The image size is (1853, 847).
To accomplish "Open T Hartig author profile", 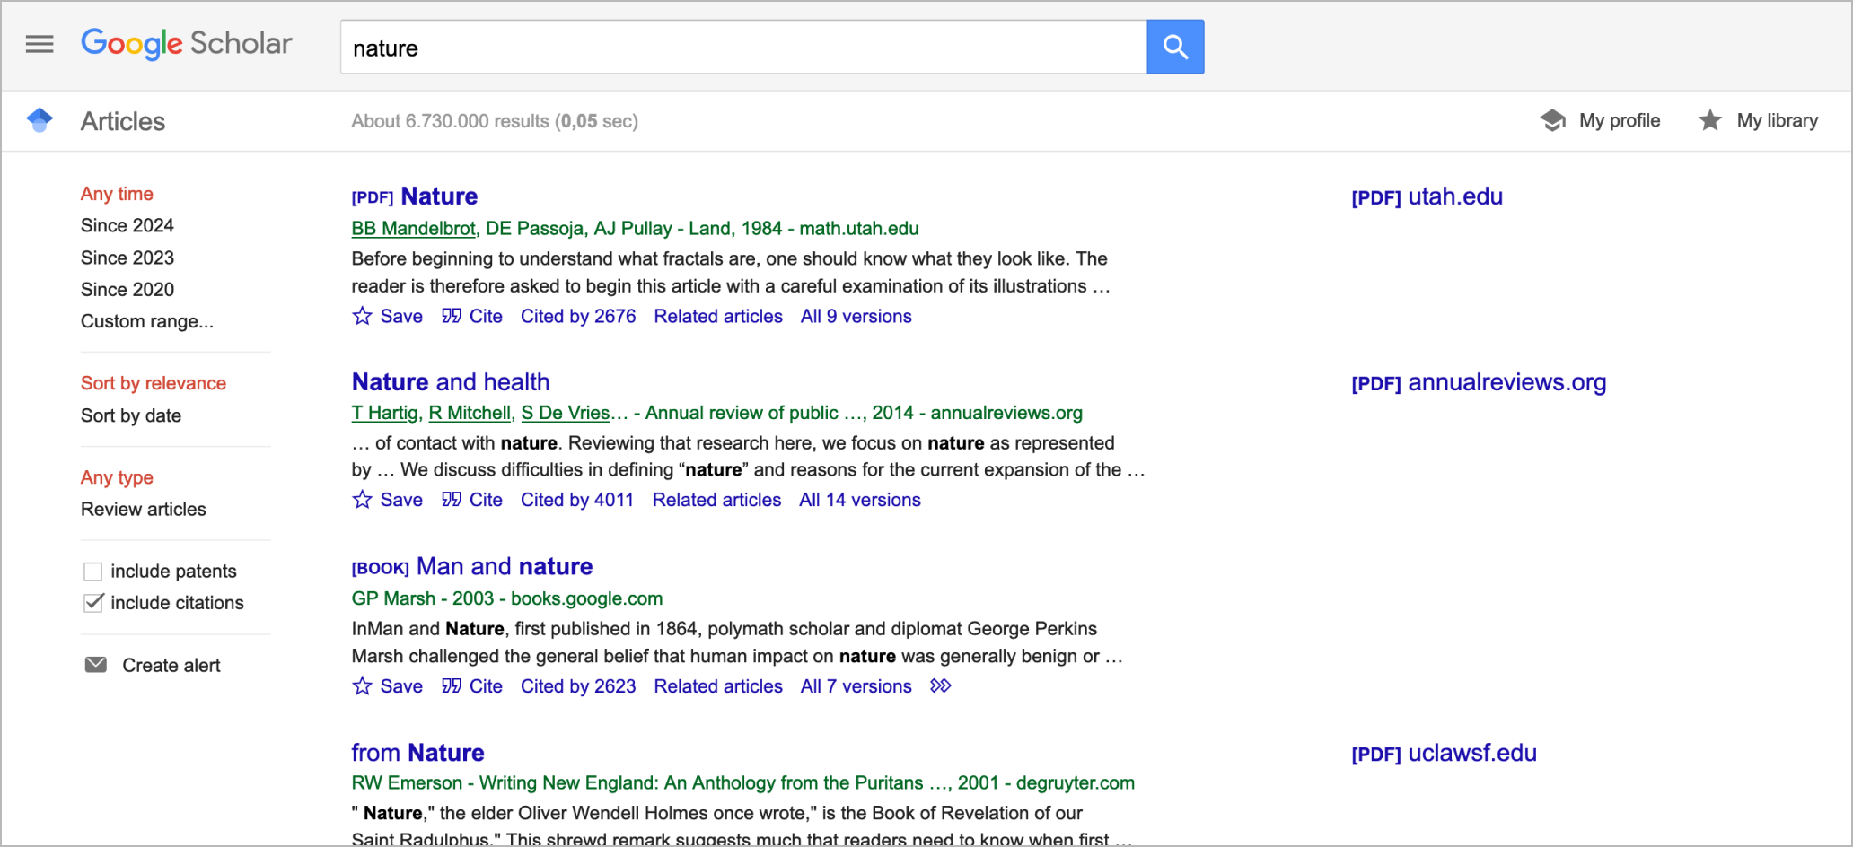I will tap(384, 413).
